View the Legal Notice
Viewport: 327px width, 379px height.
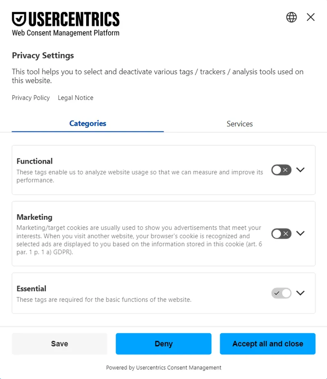click(x=75, y=98)
